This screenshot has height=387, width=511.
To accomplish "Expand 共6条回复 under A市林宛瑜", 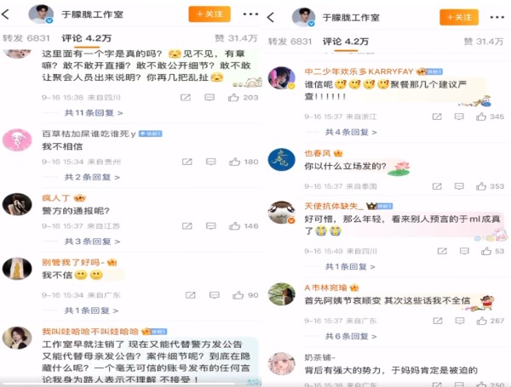I will pyautogui.click(x=351, y=336).
